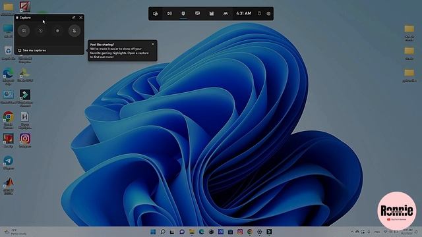Select the This PC monitor desktop icon

click(x=9, y=31)
